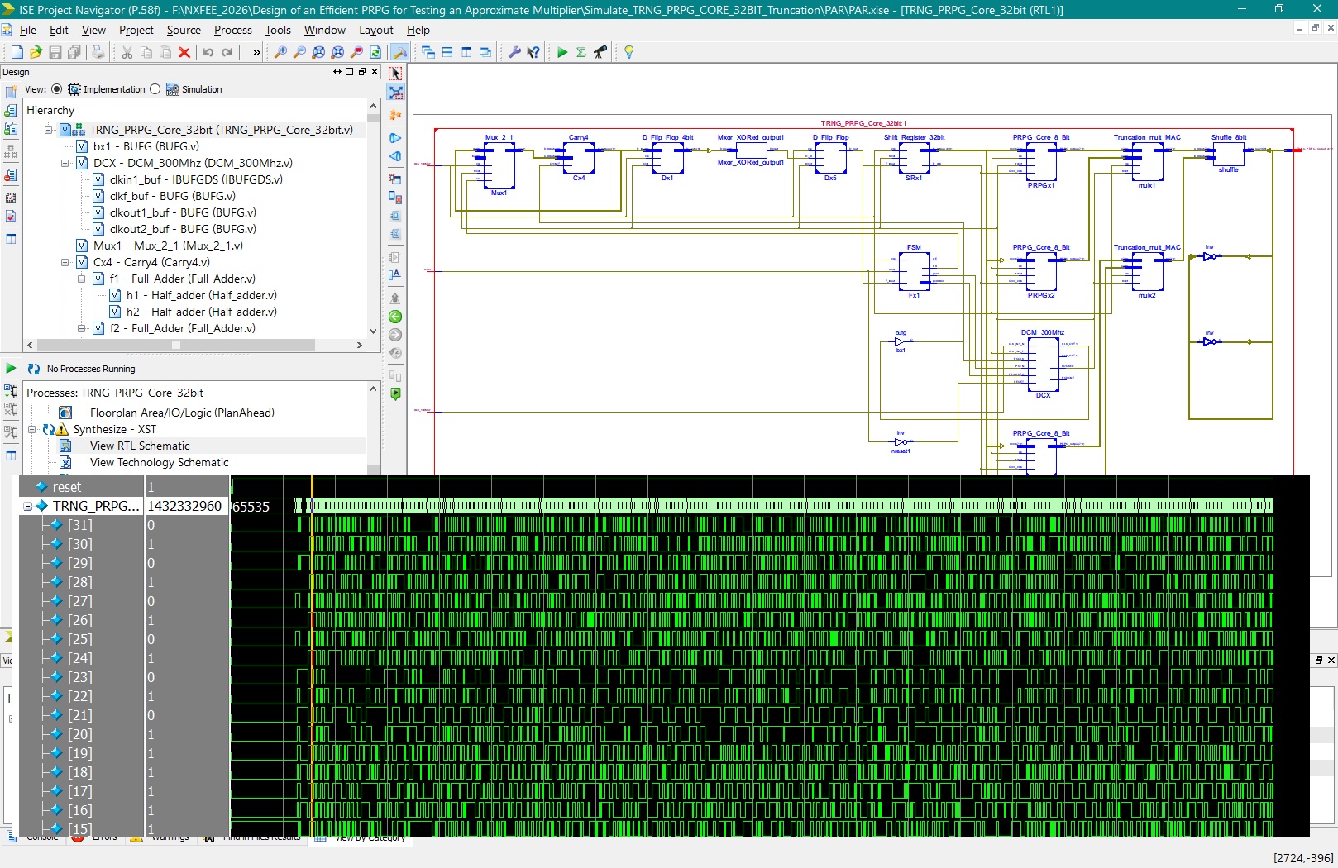Collapse the TRNG_PRPG signal bus in waveform
Image resolution: width=1338 pixels, height=868 pixels.
point(28,505)
